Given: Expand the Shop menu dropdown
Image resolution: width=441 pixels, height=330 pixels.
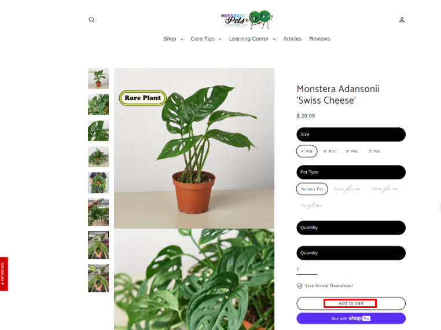Looking at the screenshot, I should 173,39.
